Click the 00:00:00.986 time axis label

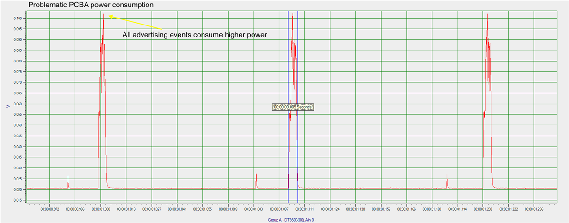75,209
